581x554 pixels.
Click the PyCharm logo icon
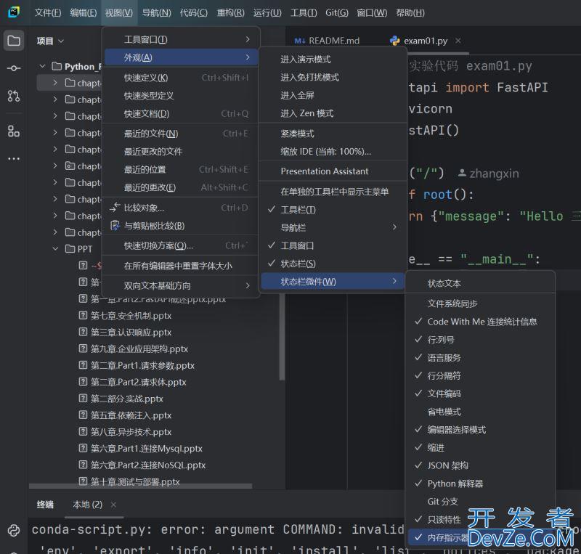(14, 12)
